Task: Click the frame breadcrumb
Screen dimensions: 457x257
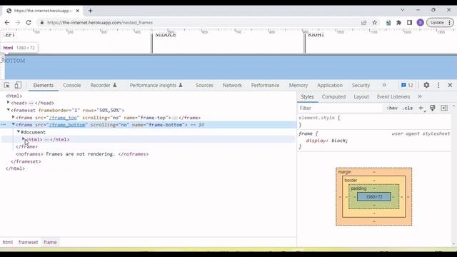Action: click(x=50, y=242)
